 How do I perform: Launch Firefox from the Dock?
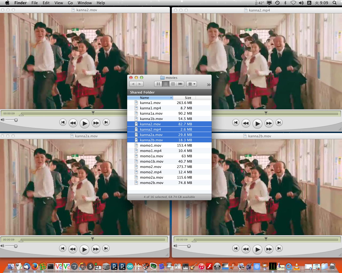pos(35,266)
